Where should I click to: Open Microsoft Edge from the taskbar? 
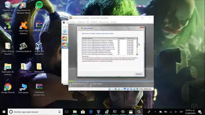click(91, 112)
